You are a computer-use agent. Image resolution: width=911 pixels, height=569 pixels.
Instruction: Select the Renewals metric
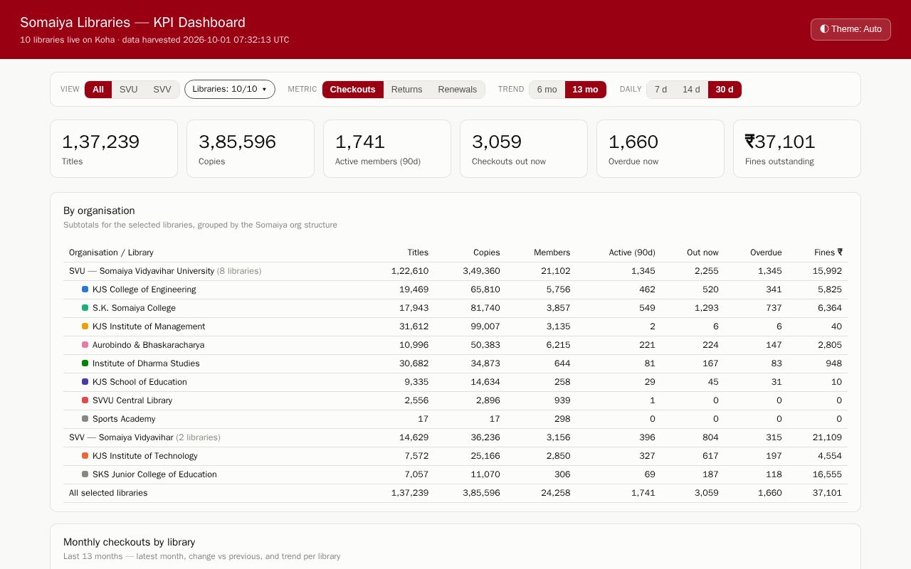click(x=458, y=90)
